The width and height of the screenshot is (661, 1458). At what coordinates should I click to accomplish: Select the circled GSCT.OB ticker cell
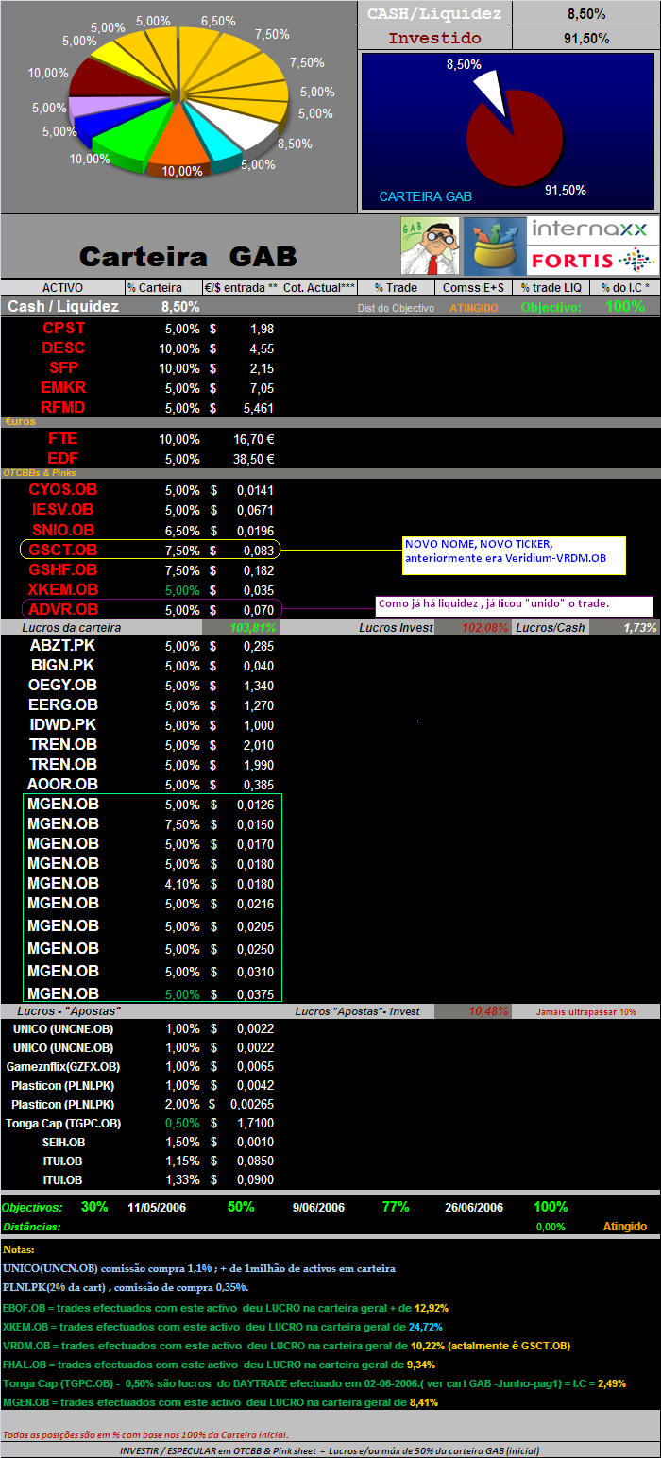pyautogui.click(x=63, y=550)
